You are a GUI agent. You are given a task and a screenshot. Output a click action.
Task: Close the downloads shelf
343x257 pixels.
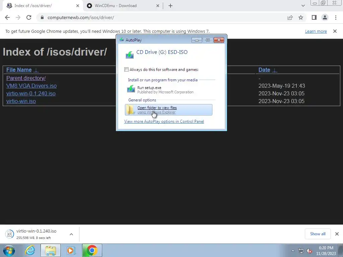coord(337,234)
